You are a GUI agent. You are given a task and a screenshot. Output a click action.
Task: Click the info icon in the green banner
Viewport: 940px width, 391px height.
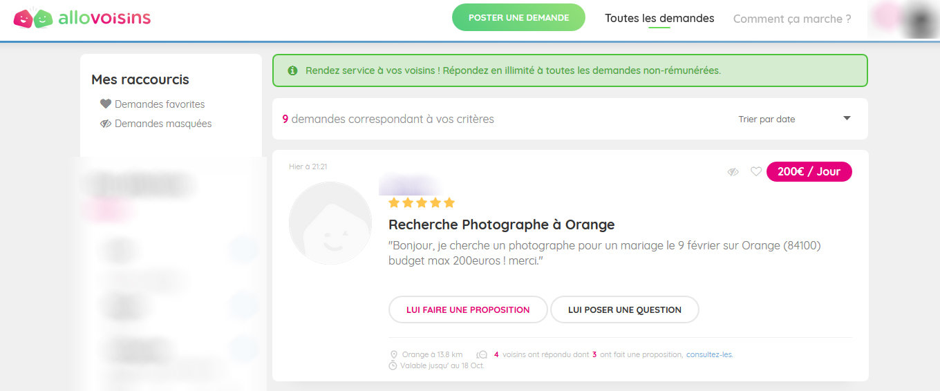[292, 70]
